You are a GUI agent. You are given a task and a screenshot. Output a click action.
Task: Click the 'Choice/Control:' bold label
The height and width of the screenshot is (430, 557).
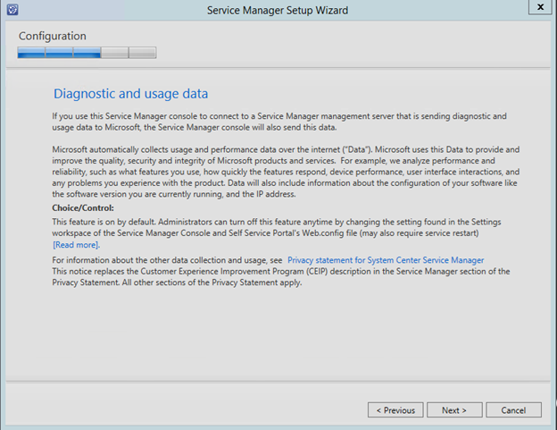point(83,207)
